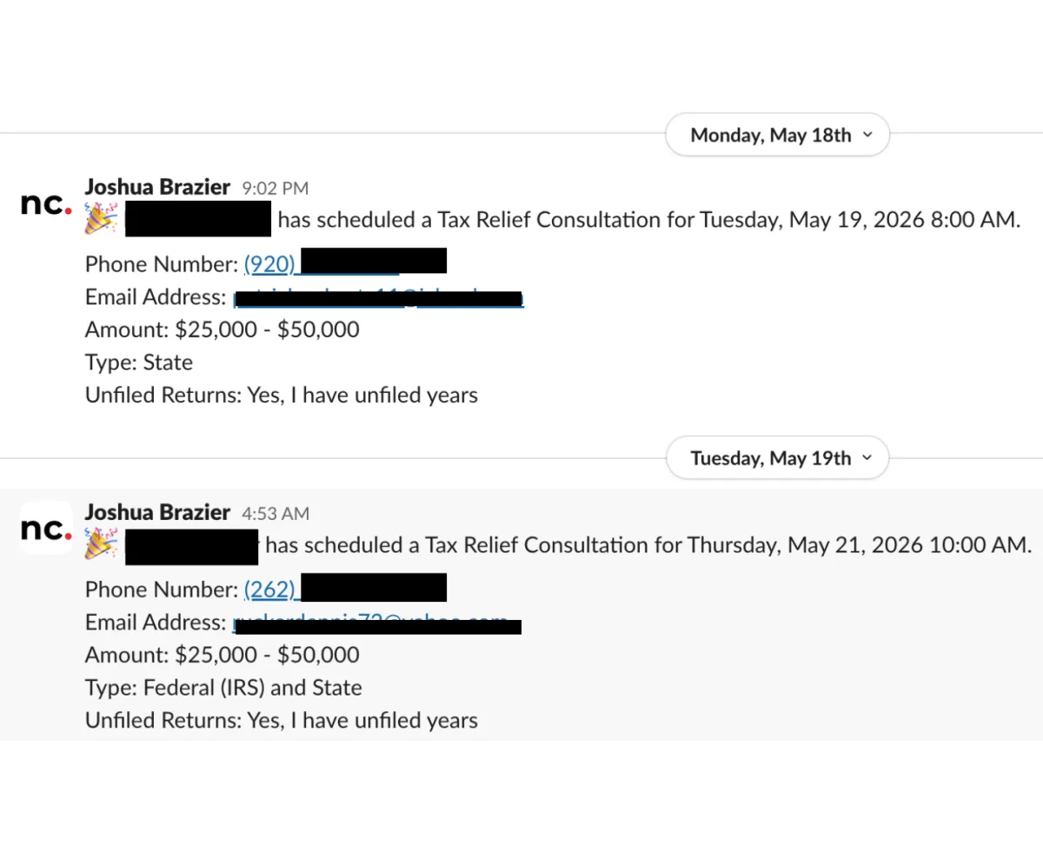Click the Tuesday, May 19, 2026 consultation message text

pos(649,220)
